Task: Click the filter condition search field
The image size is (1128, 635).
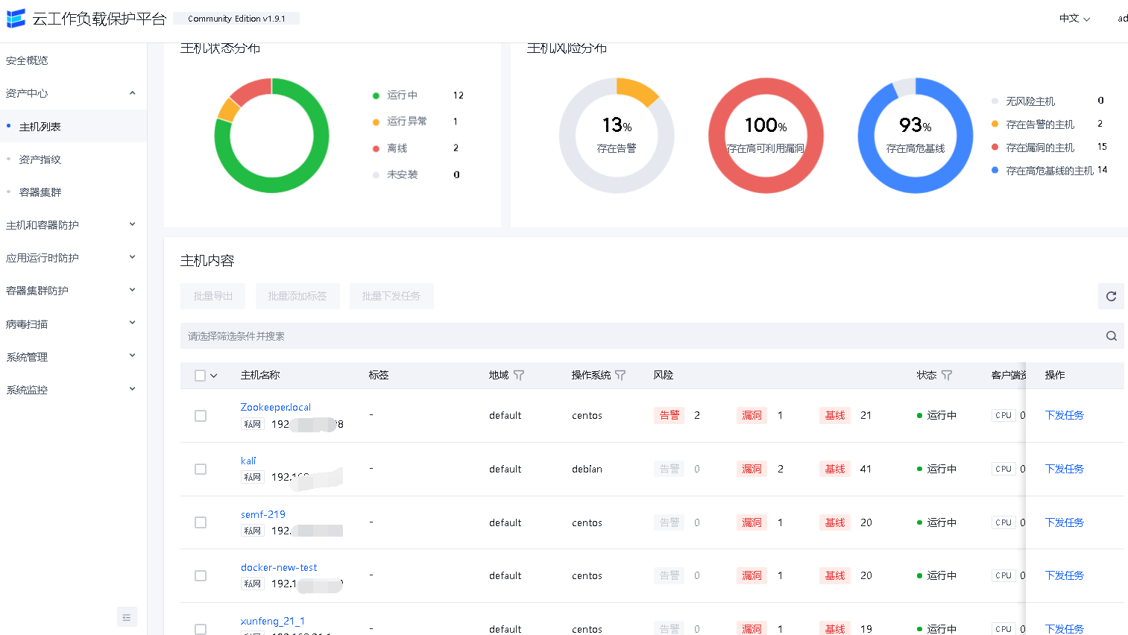Action: (634, 336)
